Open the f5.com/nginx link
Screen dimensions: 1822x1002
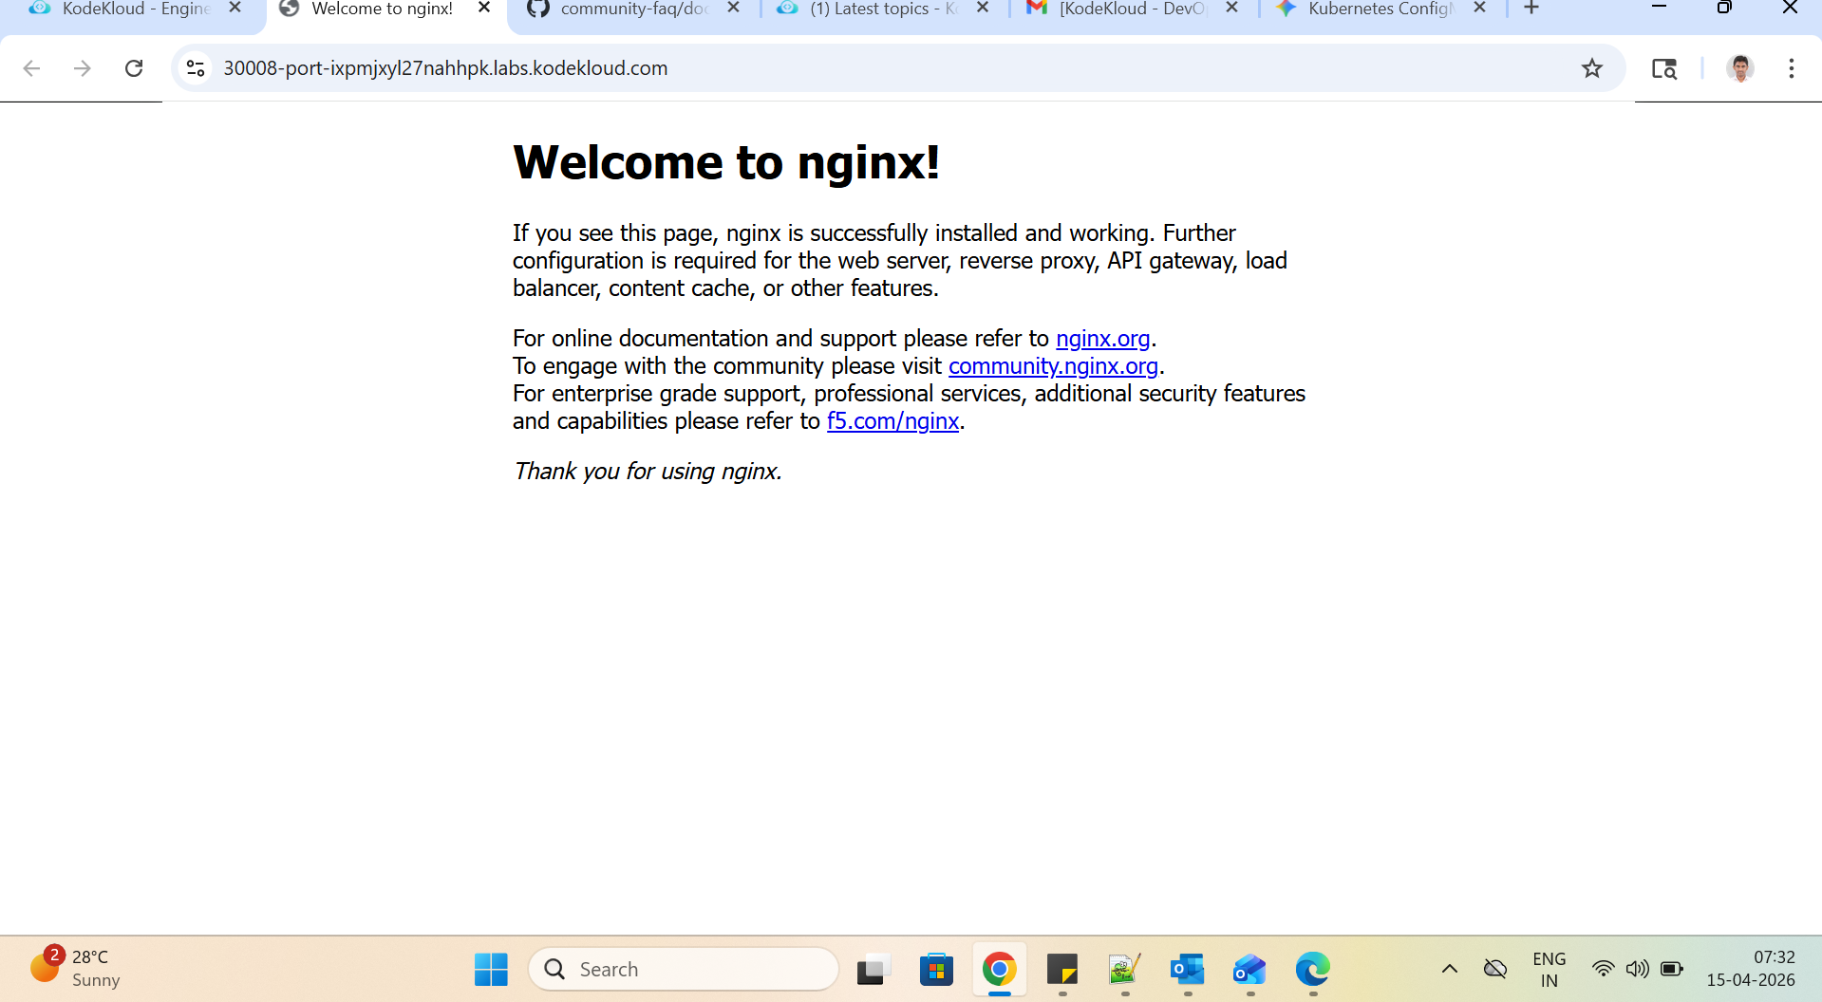(x=892, y=421)
